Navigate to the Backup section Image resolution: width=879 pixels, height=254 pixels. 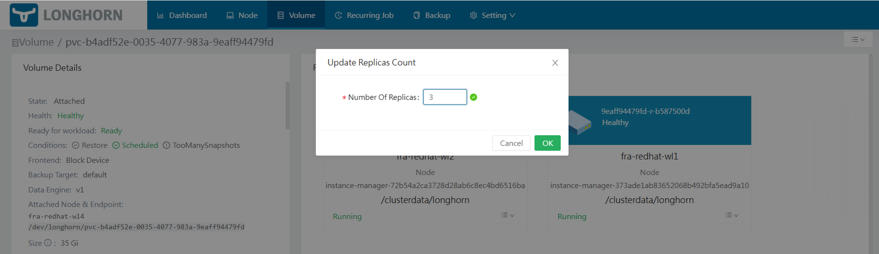(431, 15)
